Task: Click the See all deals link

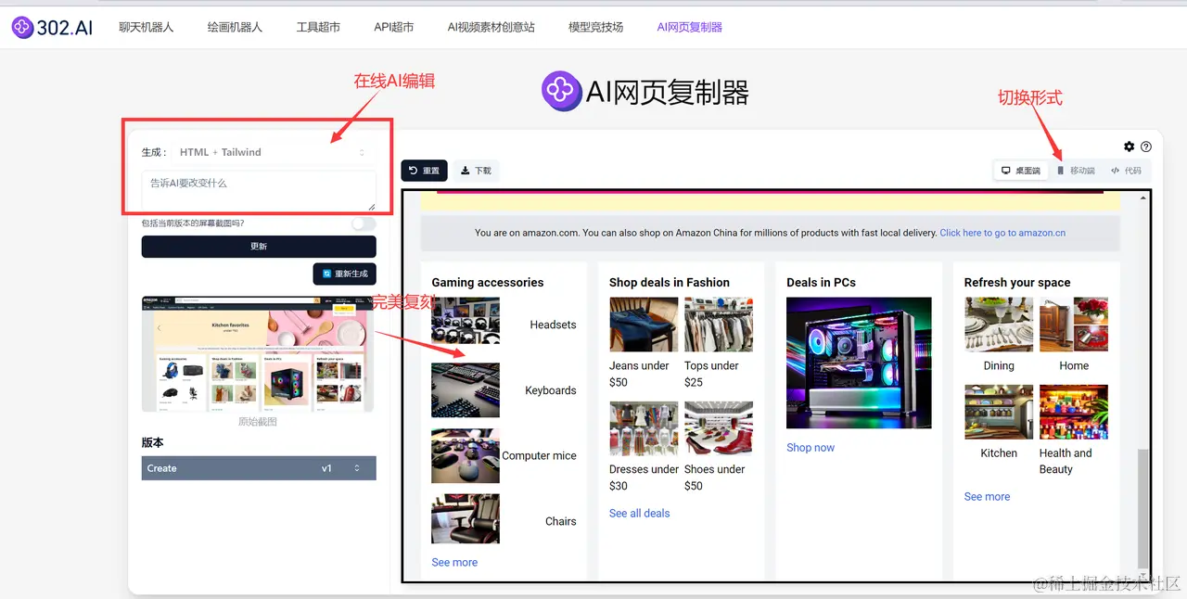Action: (x=639, y=513)
